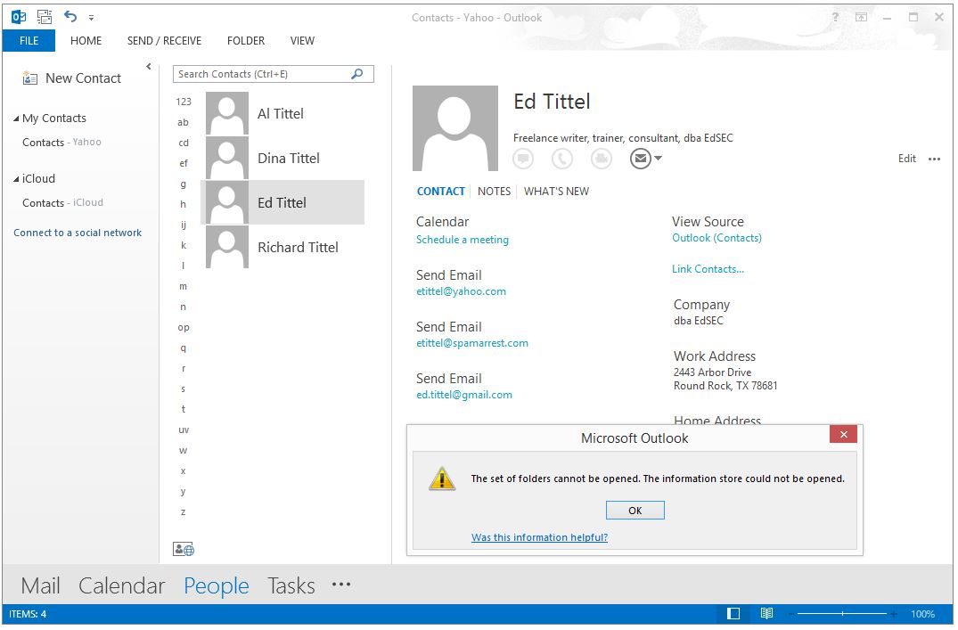The height and width of the screenshot is (630, 958).
Task: Click Normal view icon in status bar
Action: (x=733, y=614)
